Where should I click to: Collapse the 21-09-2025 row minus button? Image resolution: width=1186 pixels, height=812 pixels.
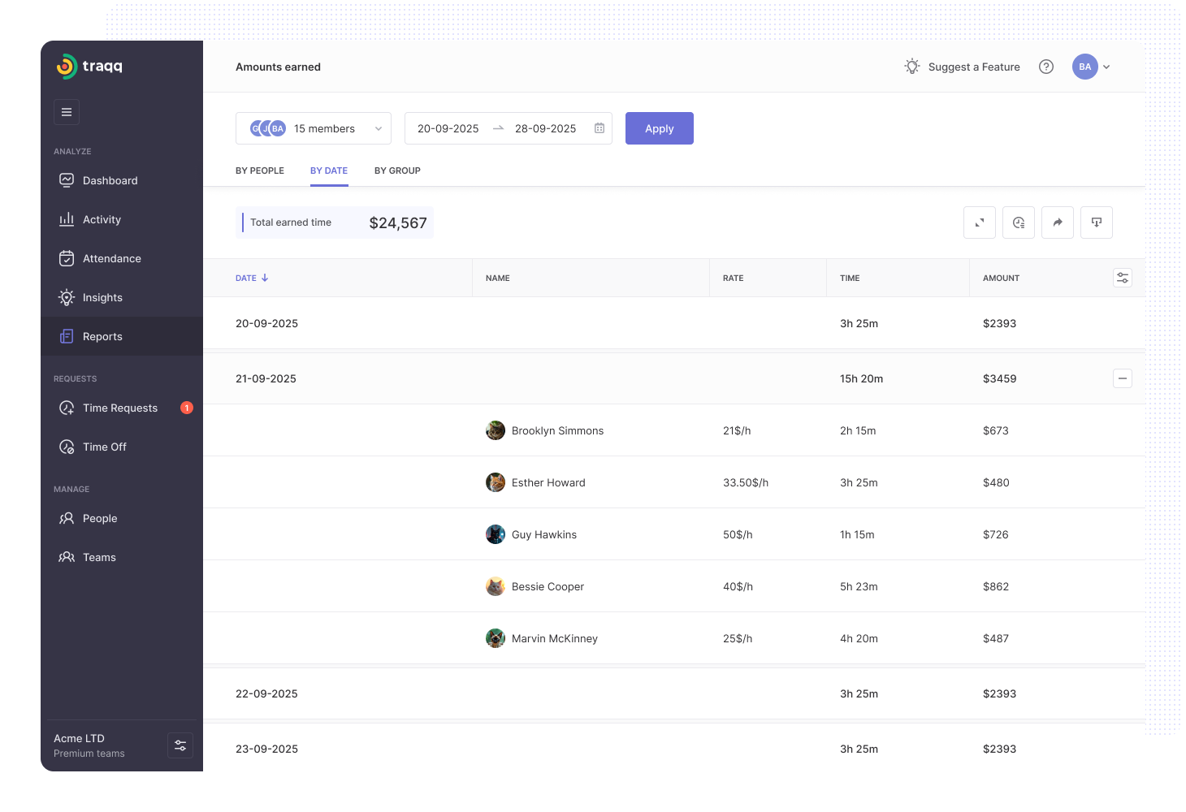click(1123, 378)
